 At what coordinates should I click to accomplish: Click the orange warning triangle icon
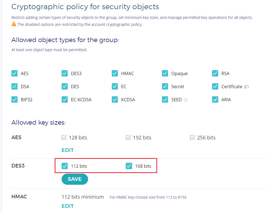pyautogui.click(x=14, y=24)
